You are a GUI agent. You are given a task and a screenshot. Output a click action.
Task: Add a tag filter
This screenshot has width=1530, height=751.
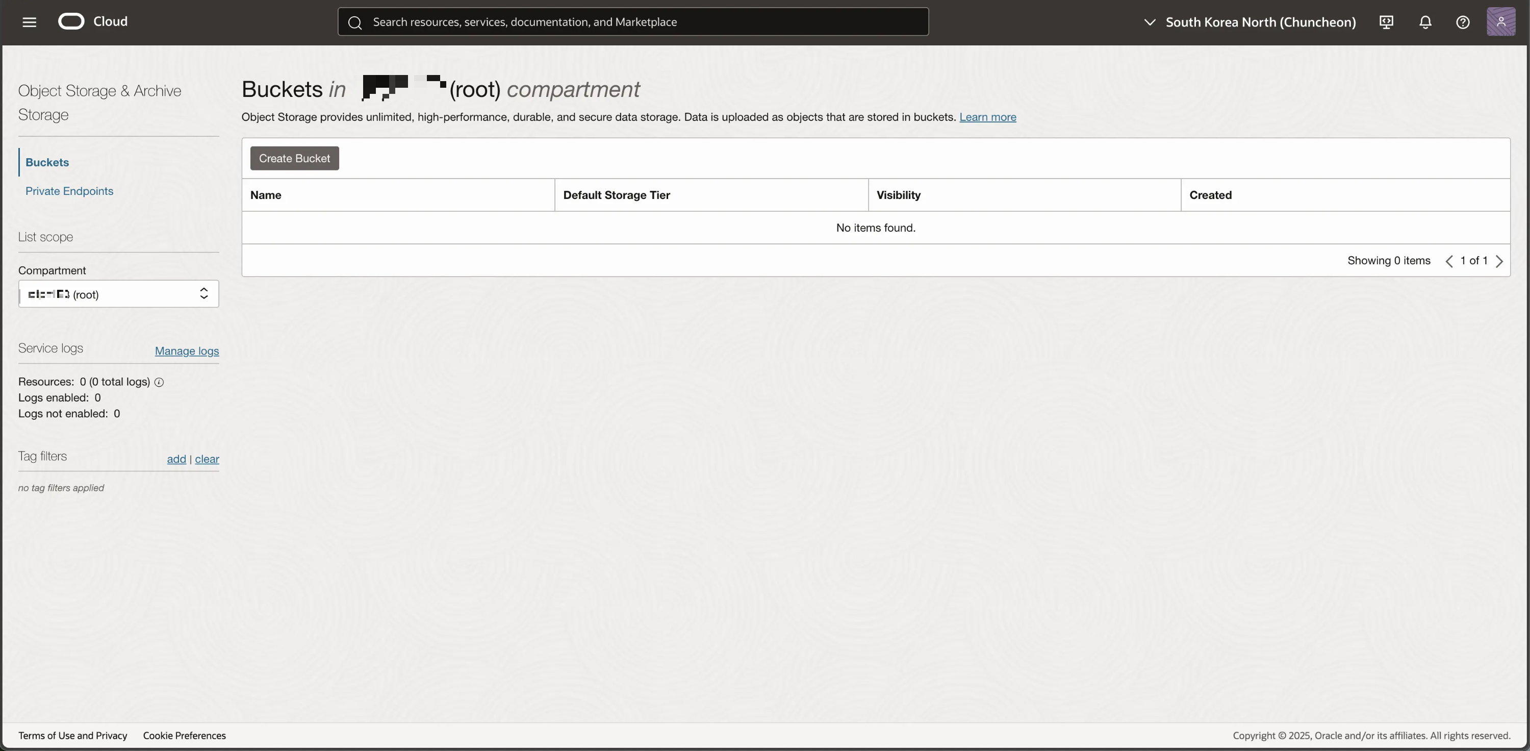tap(176, 459)
